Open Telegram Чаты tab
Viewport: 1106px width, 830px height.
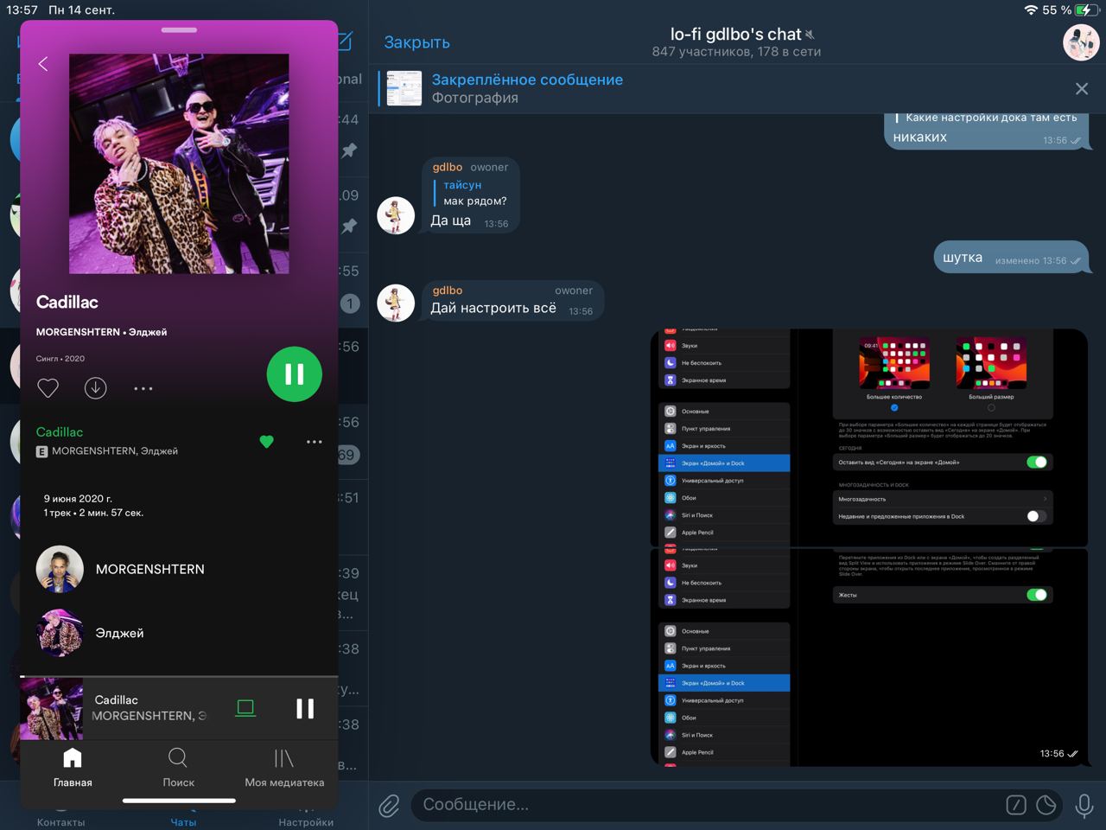click(x=183, y=821)
